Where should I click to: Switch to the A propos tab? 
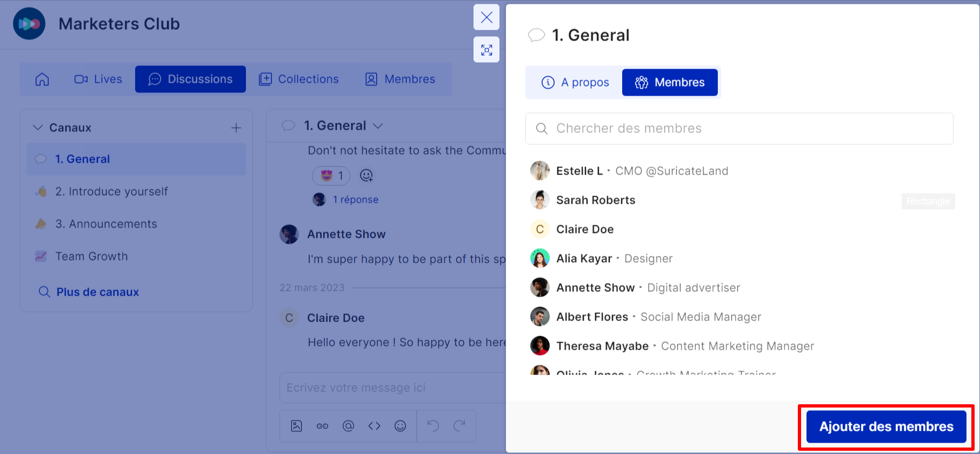coord(575,83)
